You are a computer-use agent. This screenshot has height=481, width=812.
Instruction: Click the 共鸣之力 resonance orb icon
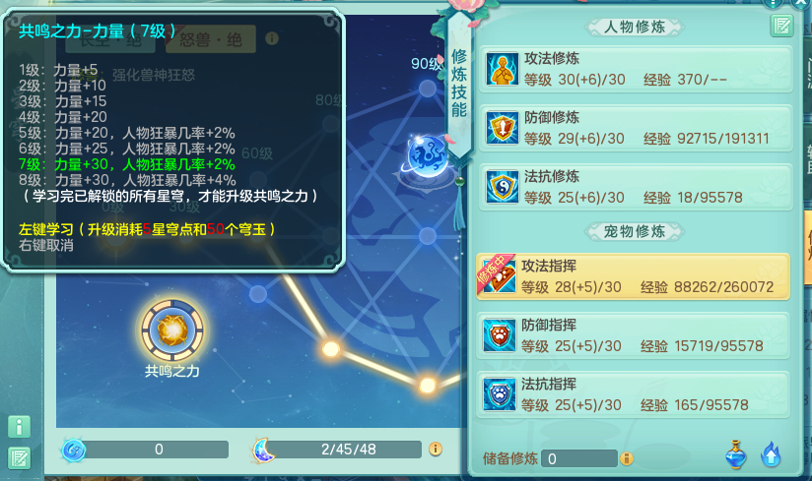[x=172, y=331]
